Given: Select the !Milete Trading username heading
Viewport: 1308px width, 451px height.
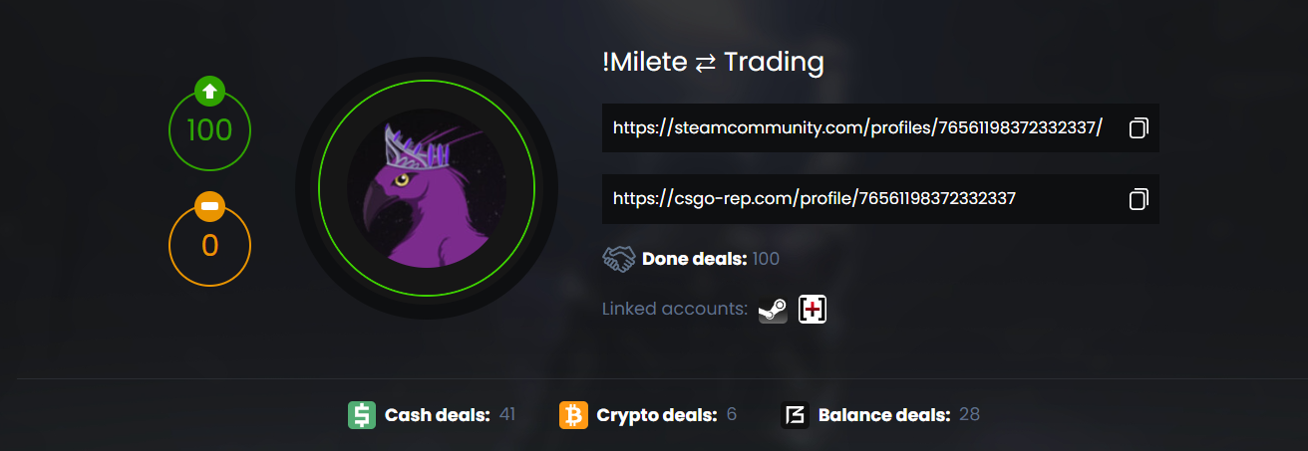Looking at the screenshot, I should [713, 63].
